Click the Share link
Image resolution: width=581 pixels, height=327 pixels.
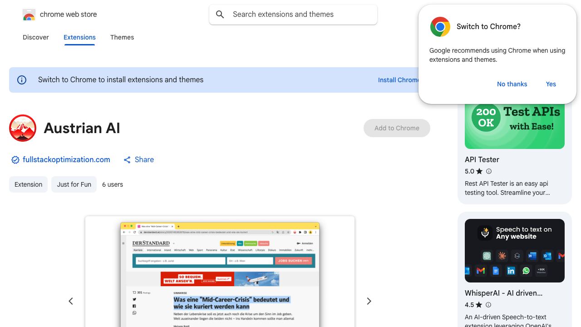click(144, 159)
